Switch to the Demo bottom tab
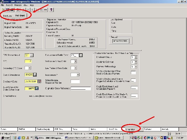The width and height of the screenshot is (187, 140). pos(9,129)
